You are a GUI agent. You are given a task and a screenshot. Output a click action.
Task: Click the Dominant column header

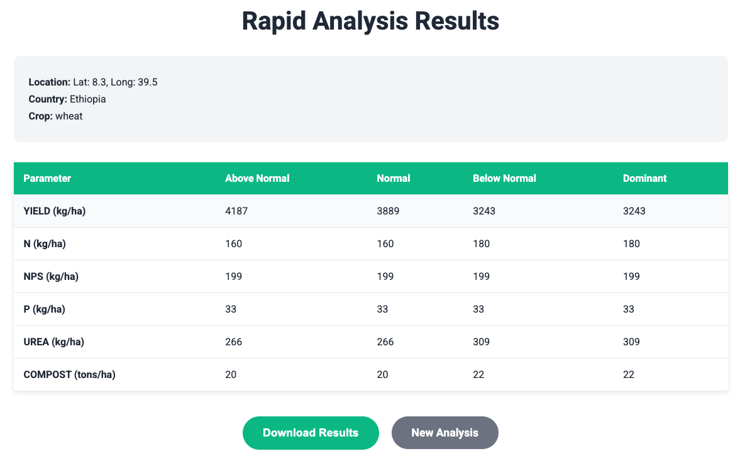click(x=644, y=178)
